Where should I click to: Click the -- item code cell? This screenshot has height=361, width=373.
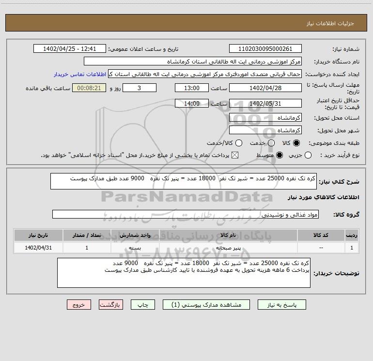[x=321, y=248]
